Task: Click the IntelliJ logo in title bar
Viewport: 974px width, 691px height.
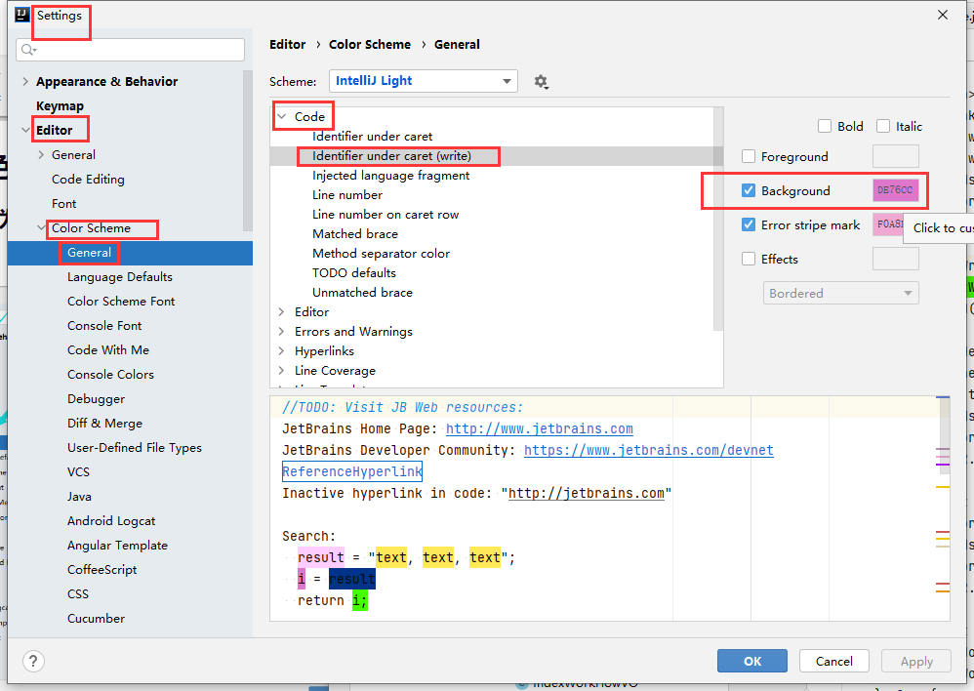Action: pyautogui.click(x=22, y=15)
